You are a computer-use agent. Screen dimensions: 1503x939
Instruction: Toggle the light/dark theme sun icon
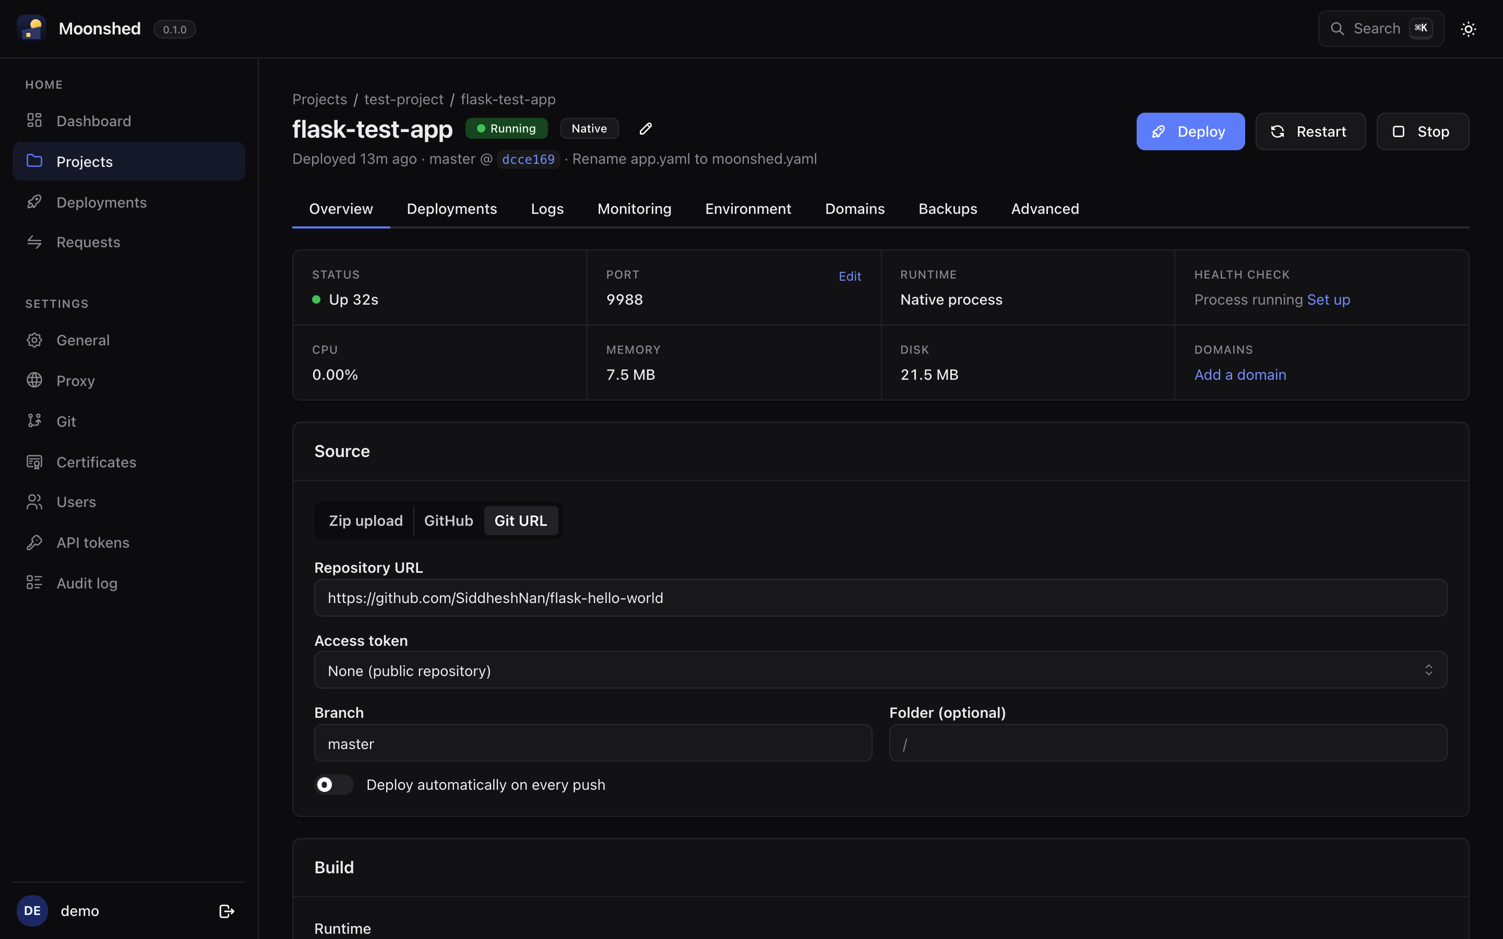point(1468,29)
